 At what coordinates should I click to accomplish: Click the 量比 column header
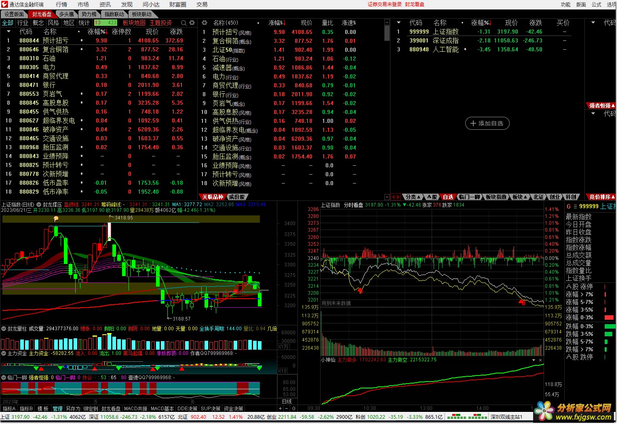click(x=327, y=23)
